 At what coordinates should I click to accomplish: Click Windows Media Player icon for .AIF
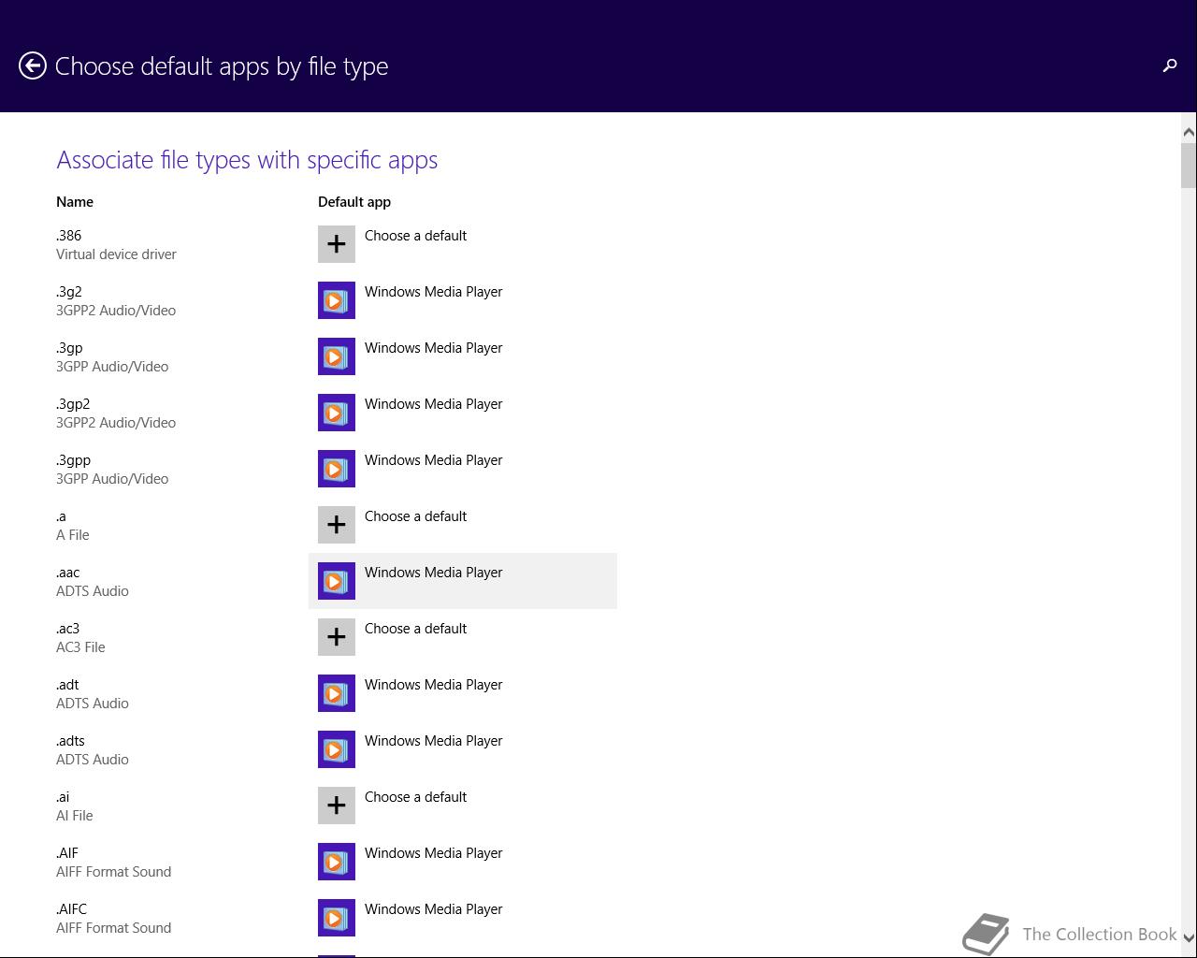click(x=337, y=862)
